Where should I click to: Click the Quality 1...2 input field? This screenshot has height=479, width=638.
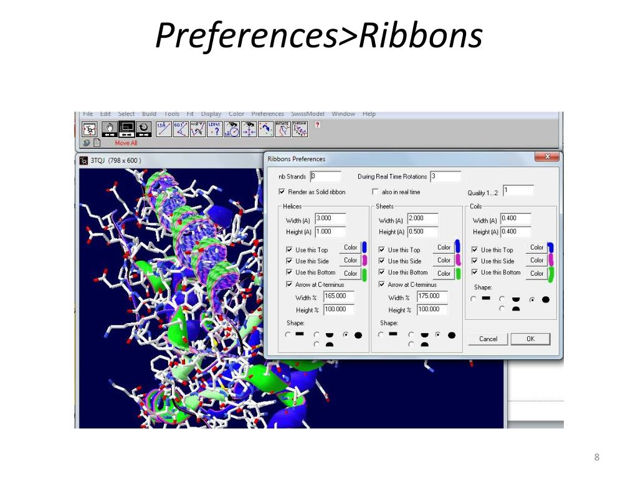point(518,190)
